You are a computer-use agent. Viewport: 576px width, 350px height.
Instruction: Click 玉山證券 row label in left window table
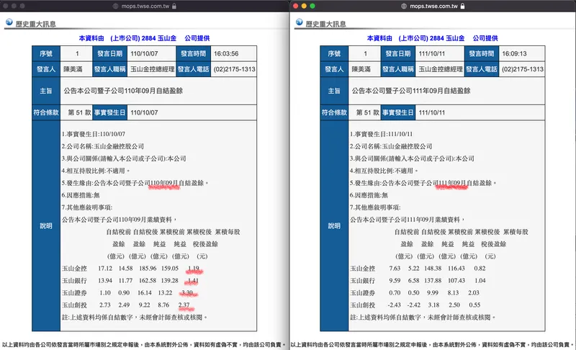(74, 292)
